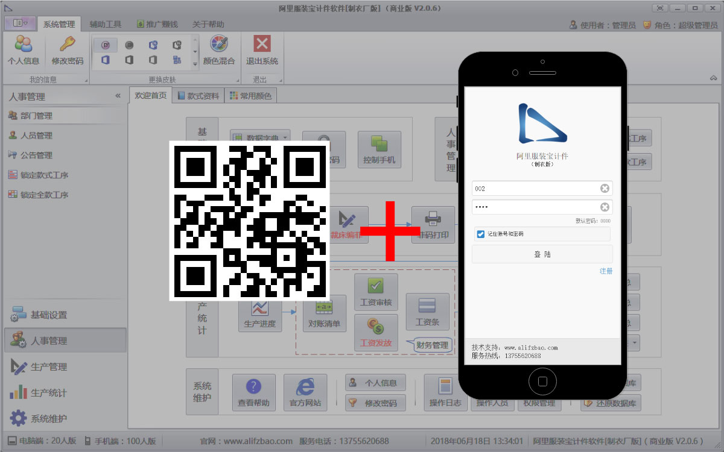Click the 注册 register link
The image size is (724, 452).
pyautogui.click(x=606, y=271)
